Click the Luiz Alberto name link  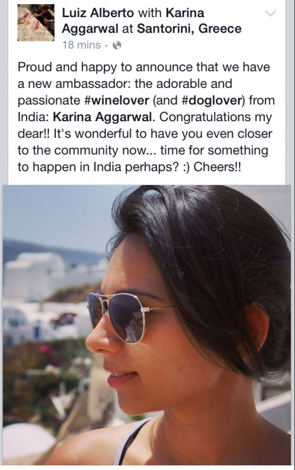[98, 13]
